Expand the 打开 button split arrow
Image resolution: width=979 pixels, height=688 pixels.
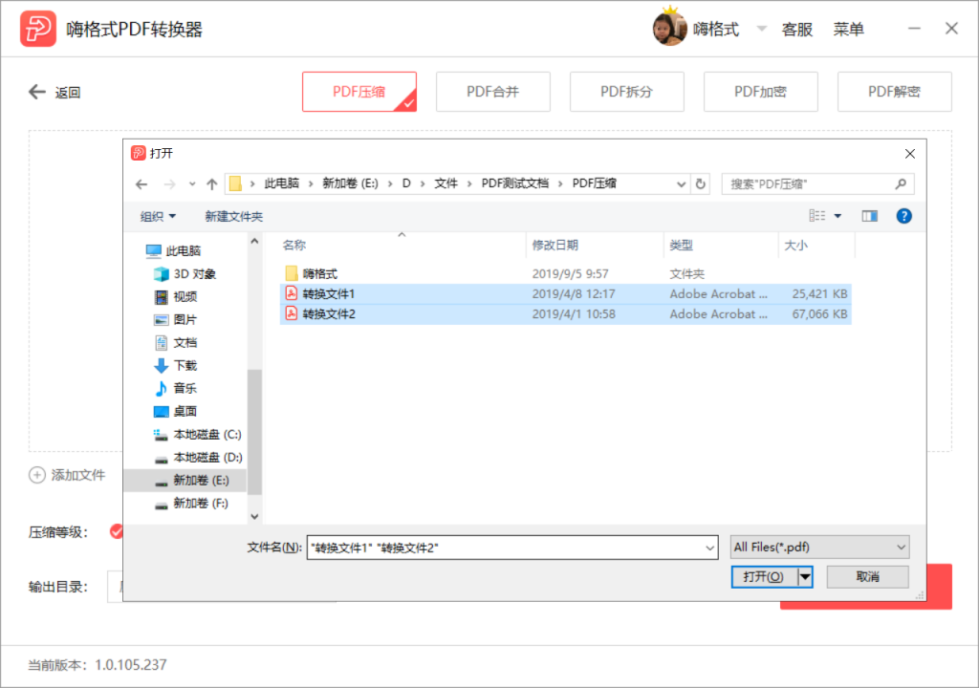805,577
